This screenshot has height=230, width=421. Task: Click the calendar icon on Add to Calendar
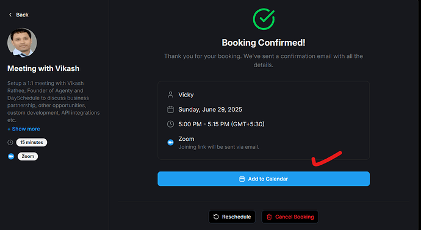point(242,179)
